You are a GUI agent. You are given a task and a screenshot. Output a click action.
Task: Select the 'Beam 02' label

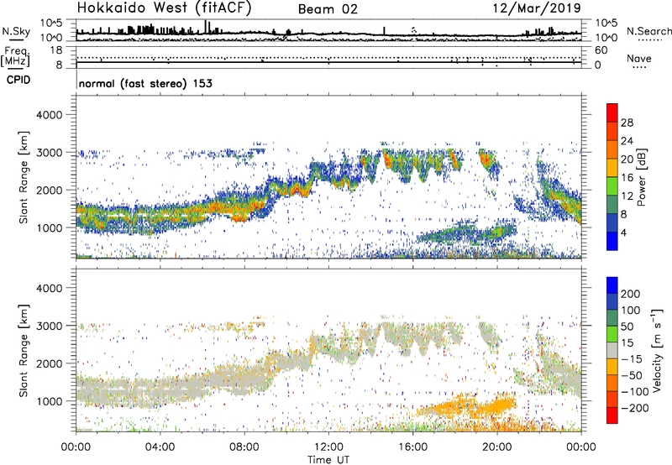[x=328, y=9]
